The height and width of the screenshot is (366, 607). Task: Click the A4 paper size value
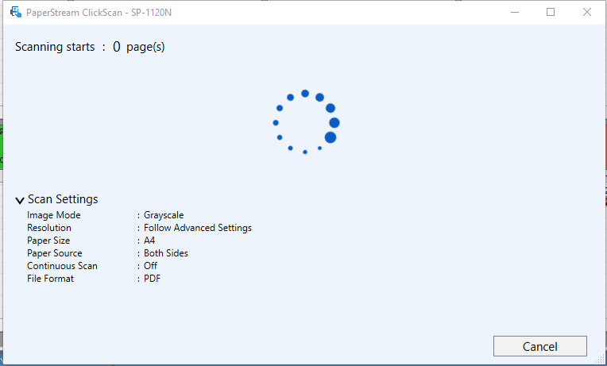(x=149, y=241)
